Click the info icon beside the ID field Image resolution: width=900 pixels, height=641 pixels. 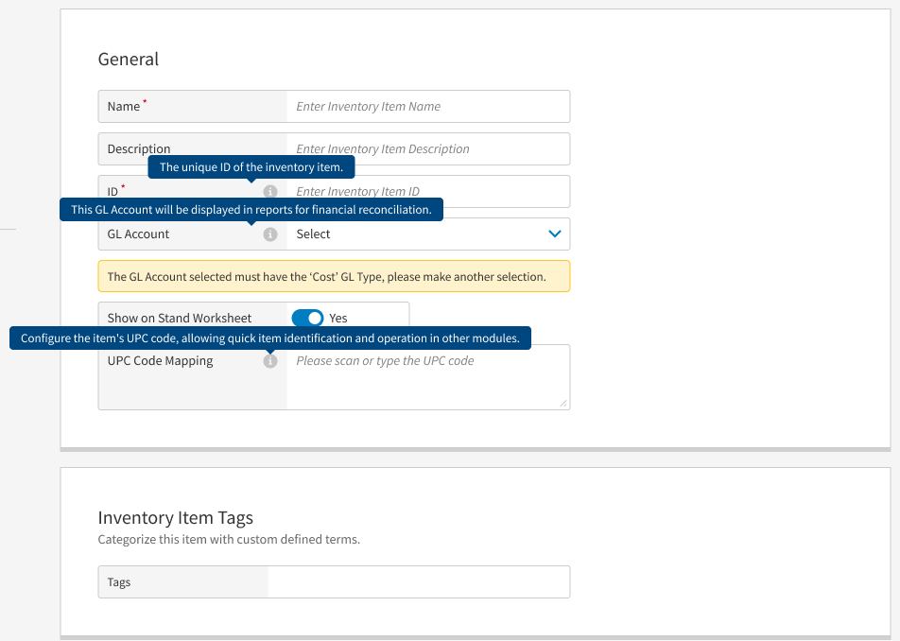coord(270,191)
